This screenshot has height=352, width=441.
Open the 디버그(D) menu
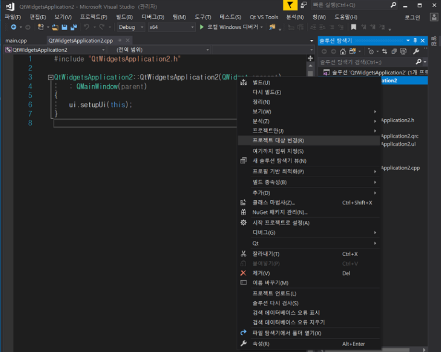[153, 17]
